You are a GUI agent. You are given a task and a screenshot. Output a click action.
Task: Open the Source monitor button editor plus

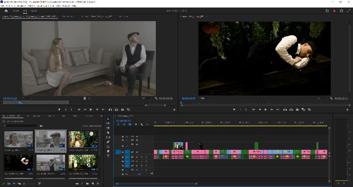(174, 110)
